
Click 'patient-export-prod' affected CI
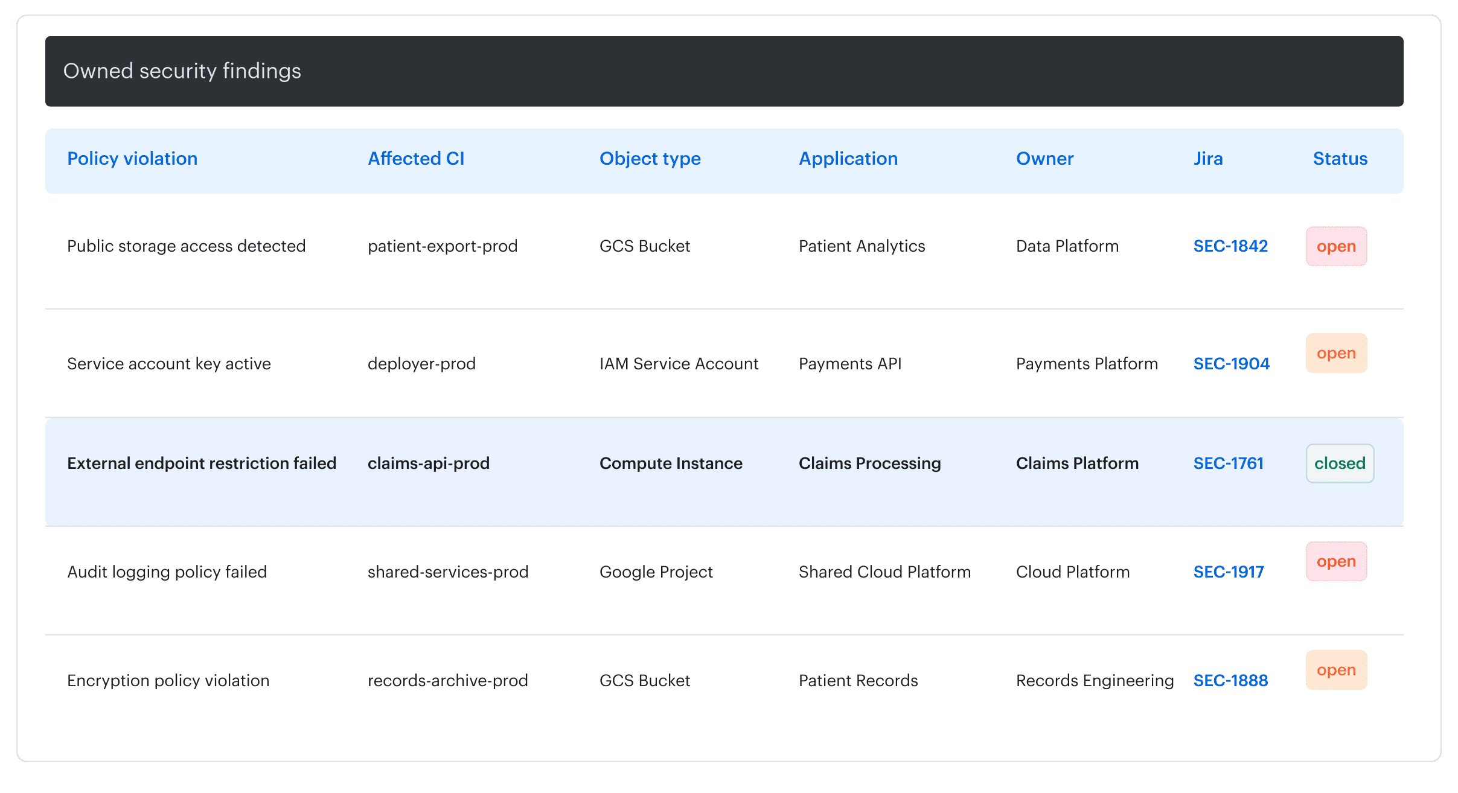tap(443, 246)
